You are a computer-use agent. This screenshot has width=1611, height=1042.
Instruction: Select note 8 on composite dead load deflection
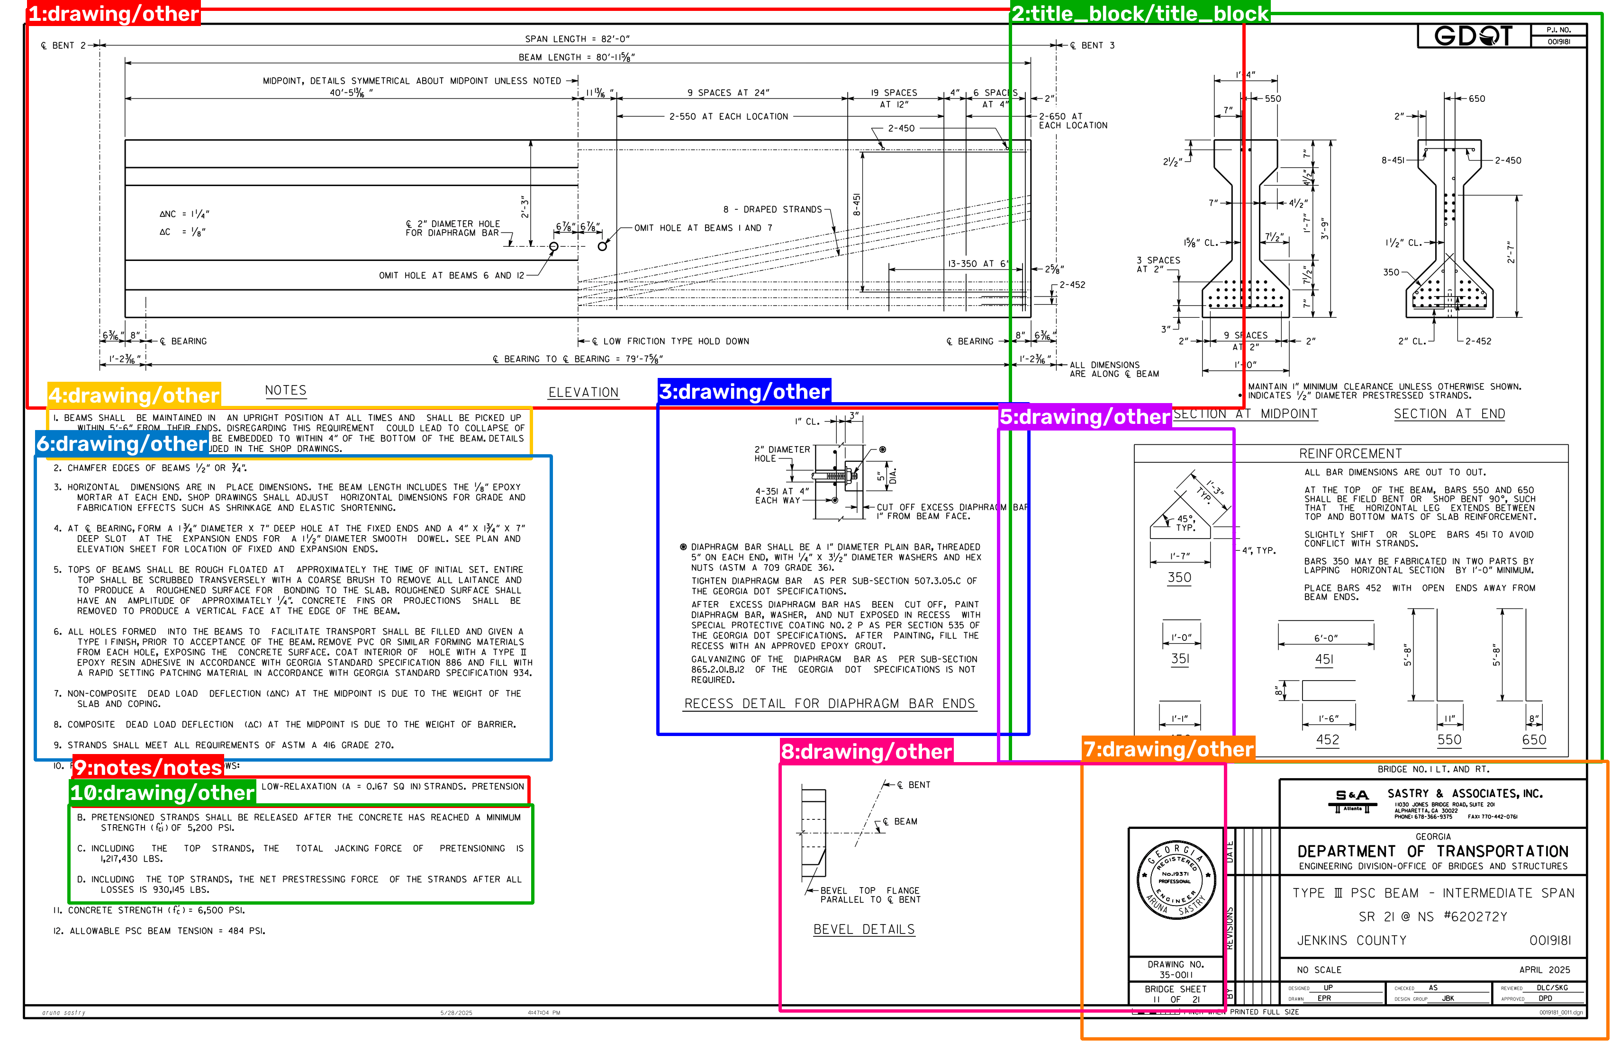(285, 725)
